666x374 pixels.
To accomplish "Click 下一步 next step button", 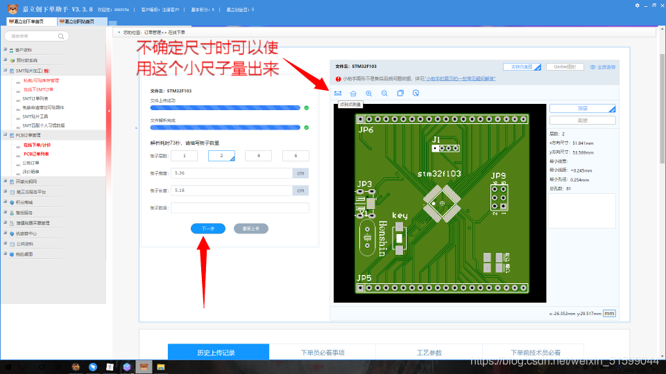I will pos(207,229).
